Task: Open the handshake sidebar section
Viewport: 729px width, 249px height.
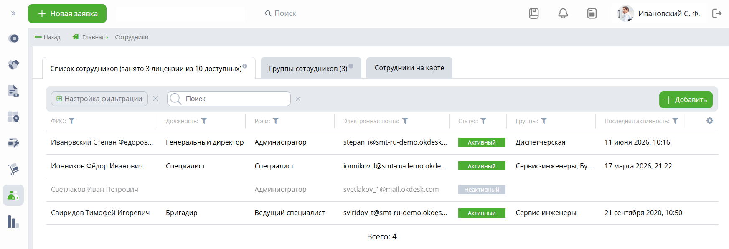Action: coord(13,65)
